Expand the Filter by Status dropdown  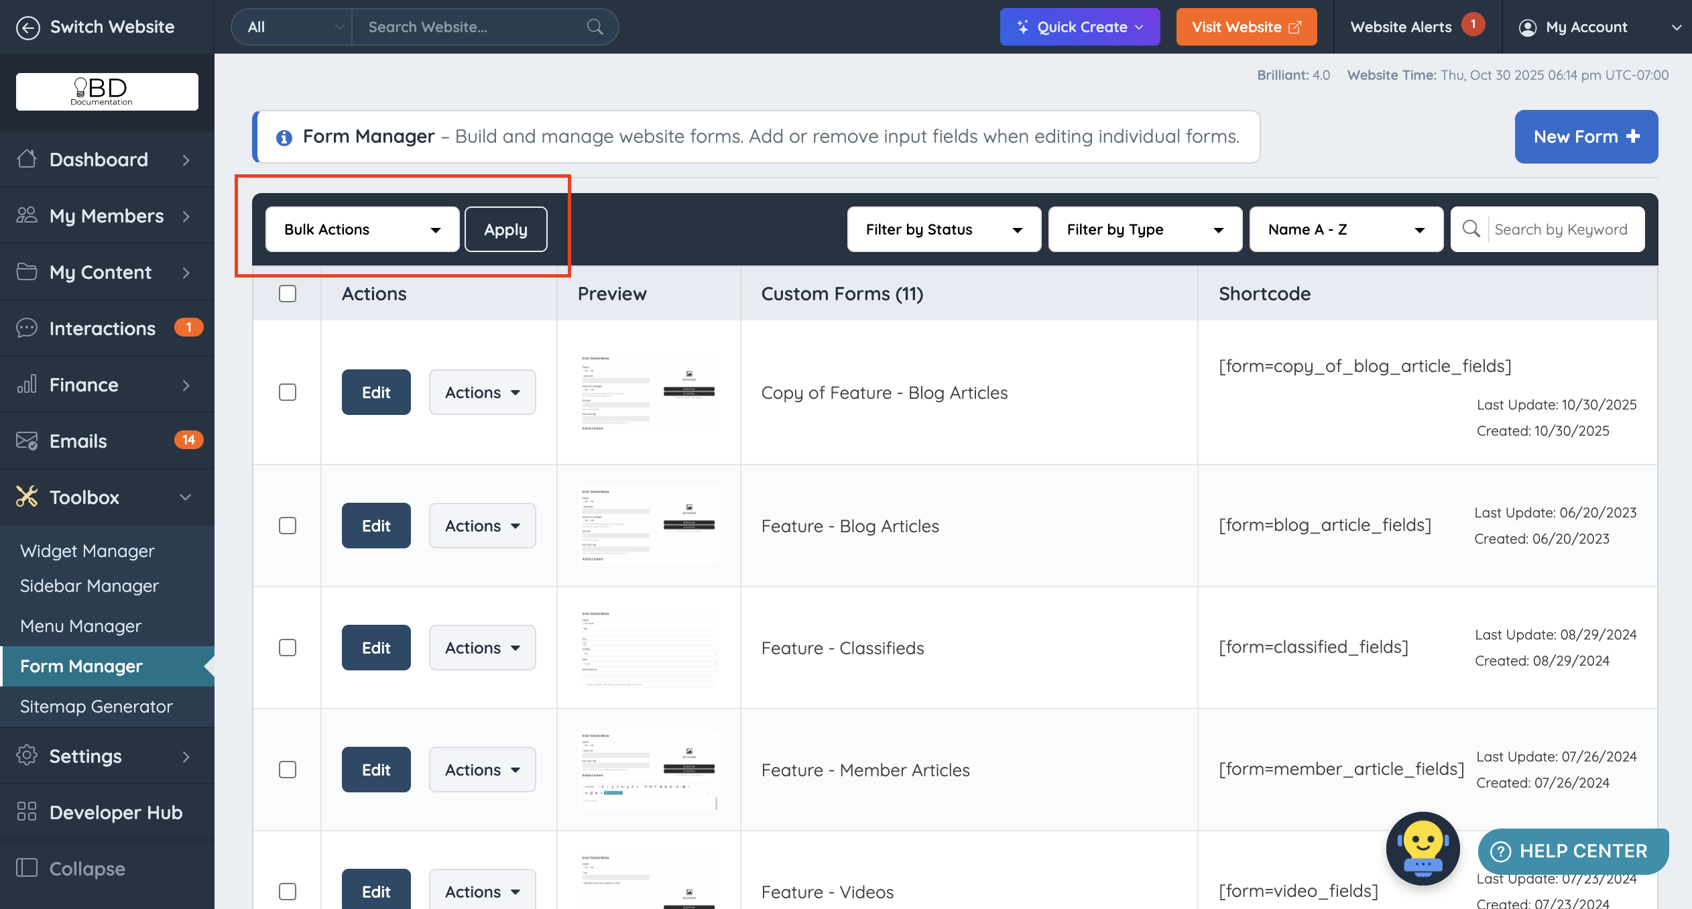pos(943,229)
